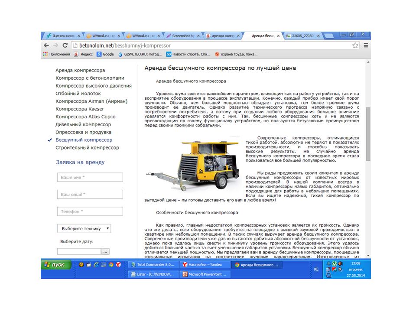Select Бесшумный компрессор menu item

(x=84, y=140)
